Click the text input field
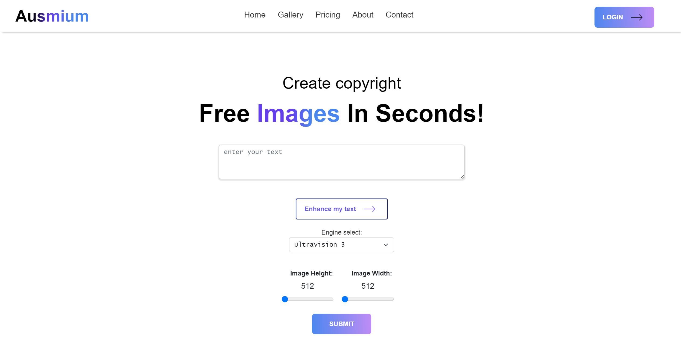The width and height of the screenshot is (681, 342). (x=341, y=161)
